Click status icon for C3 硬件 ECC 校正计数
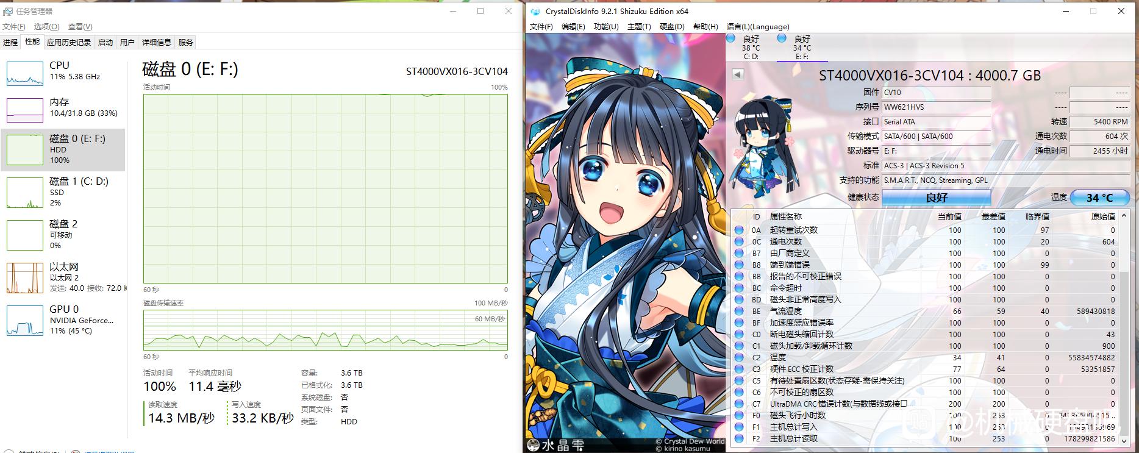Viewport: 1139px width, 453px height. [x=739, y=369]
